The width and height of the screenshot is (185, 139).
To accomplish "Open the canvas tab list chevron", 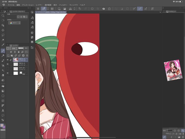I will coord(160,12).
